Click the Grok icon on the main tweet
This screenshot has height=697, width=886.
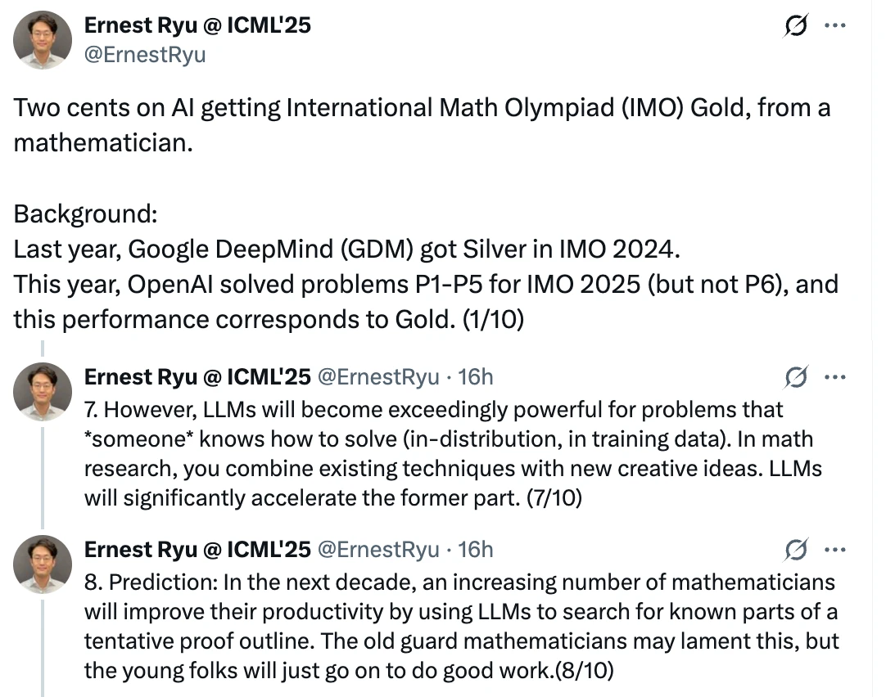[794, 27]
